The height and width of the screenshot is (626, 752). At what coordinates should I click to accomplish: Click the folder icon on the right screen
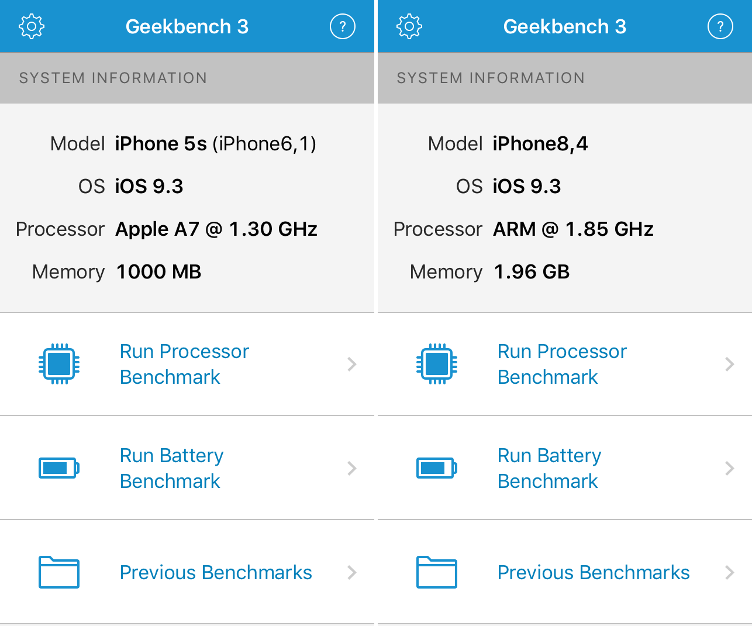(x=436, y=572)
